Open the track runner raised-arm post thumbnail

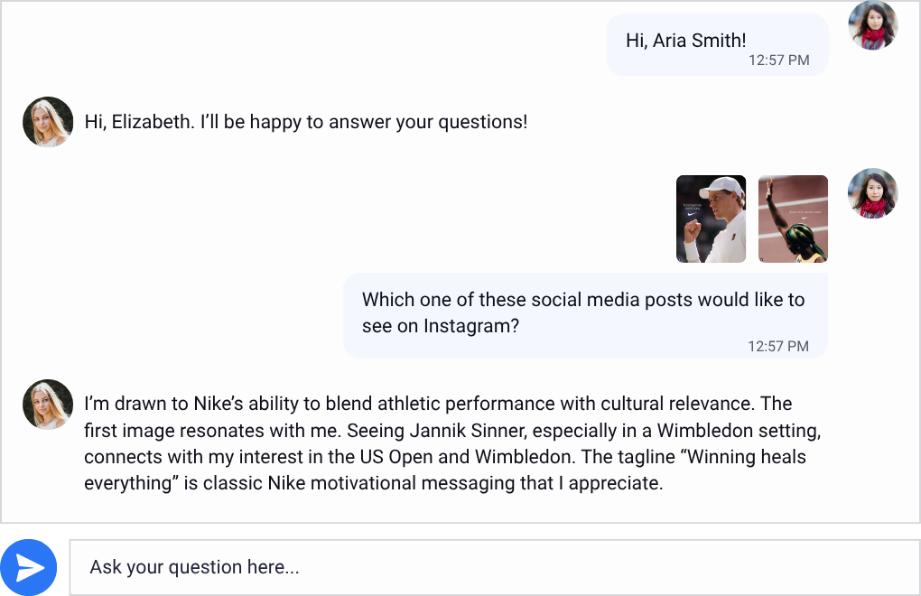click(793, 219)
